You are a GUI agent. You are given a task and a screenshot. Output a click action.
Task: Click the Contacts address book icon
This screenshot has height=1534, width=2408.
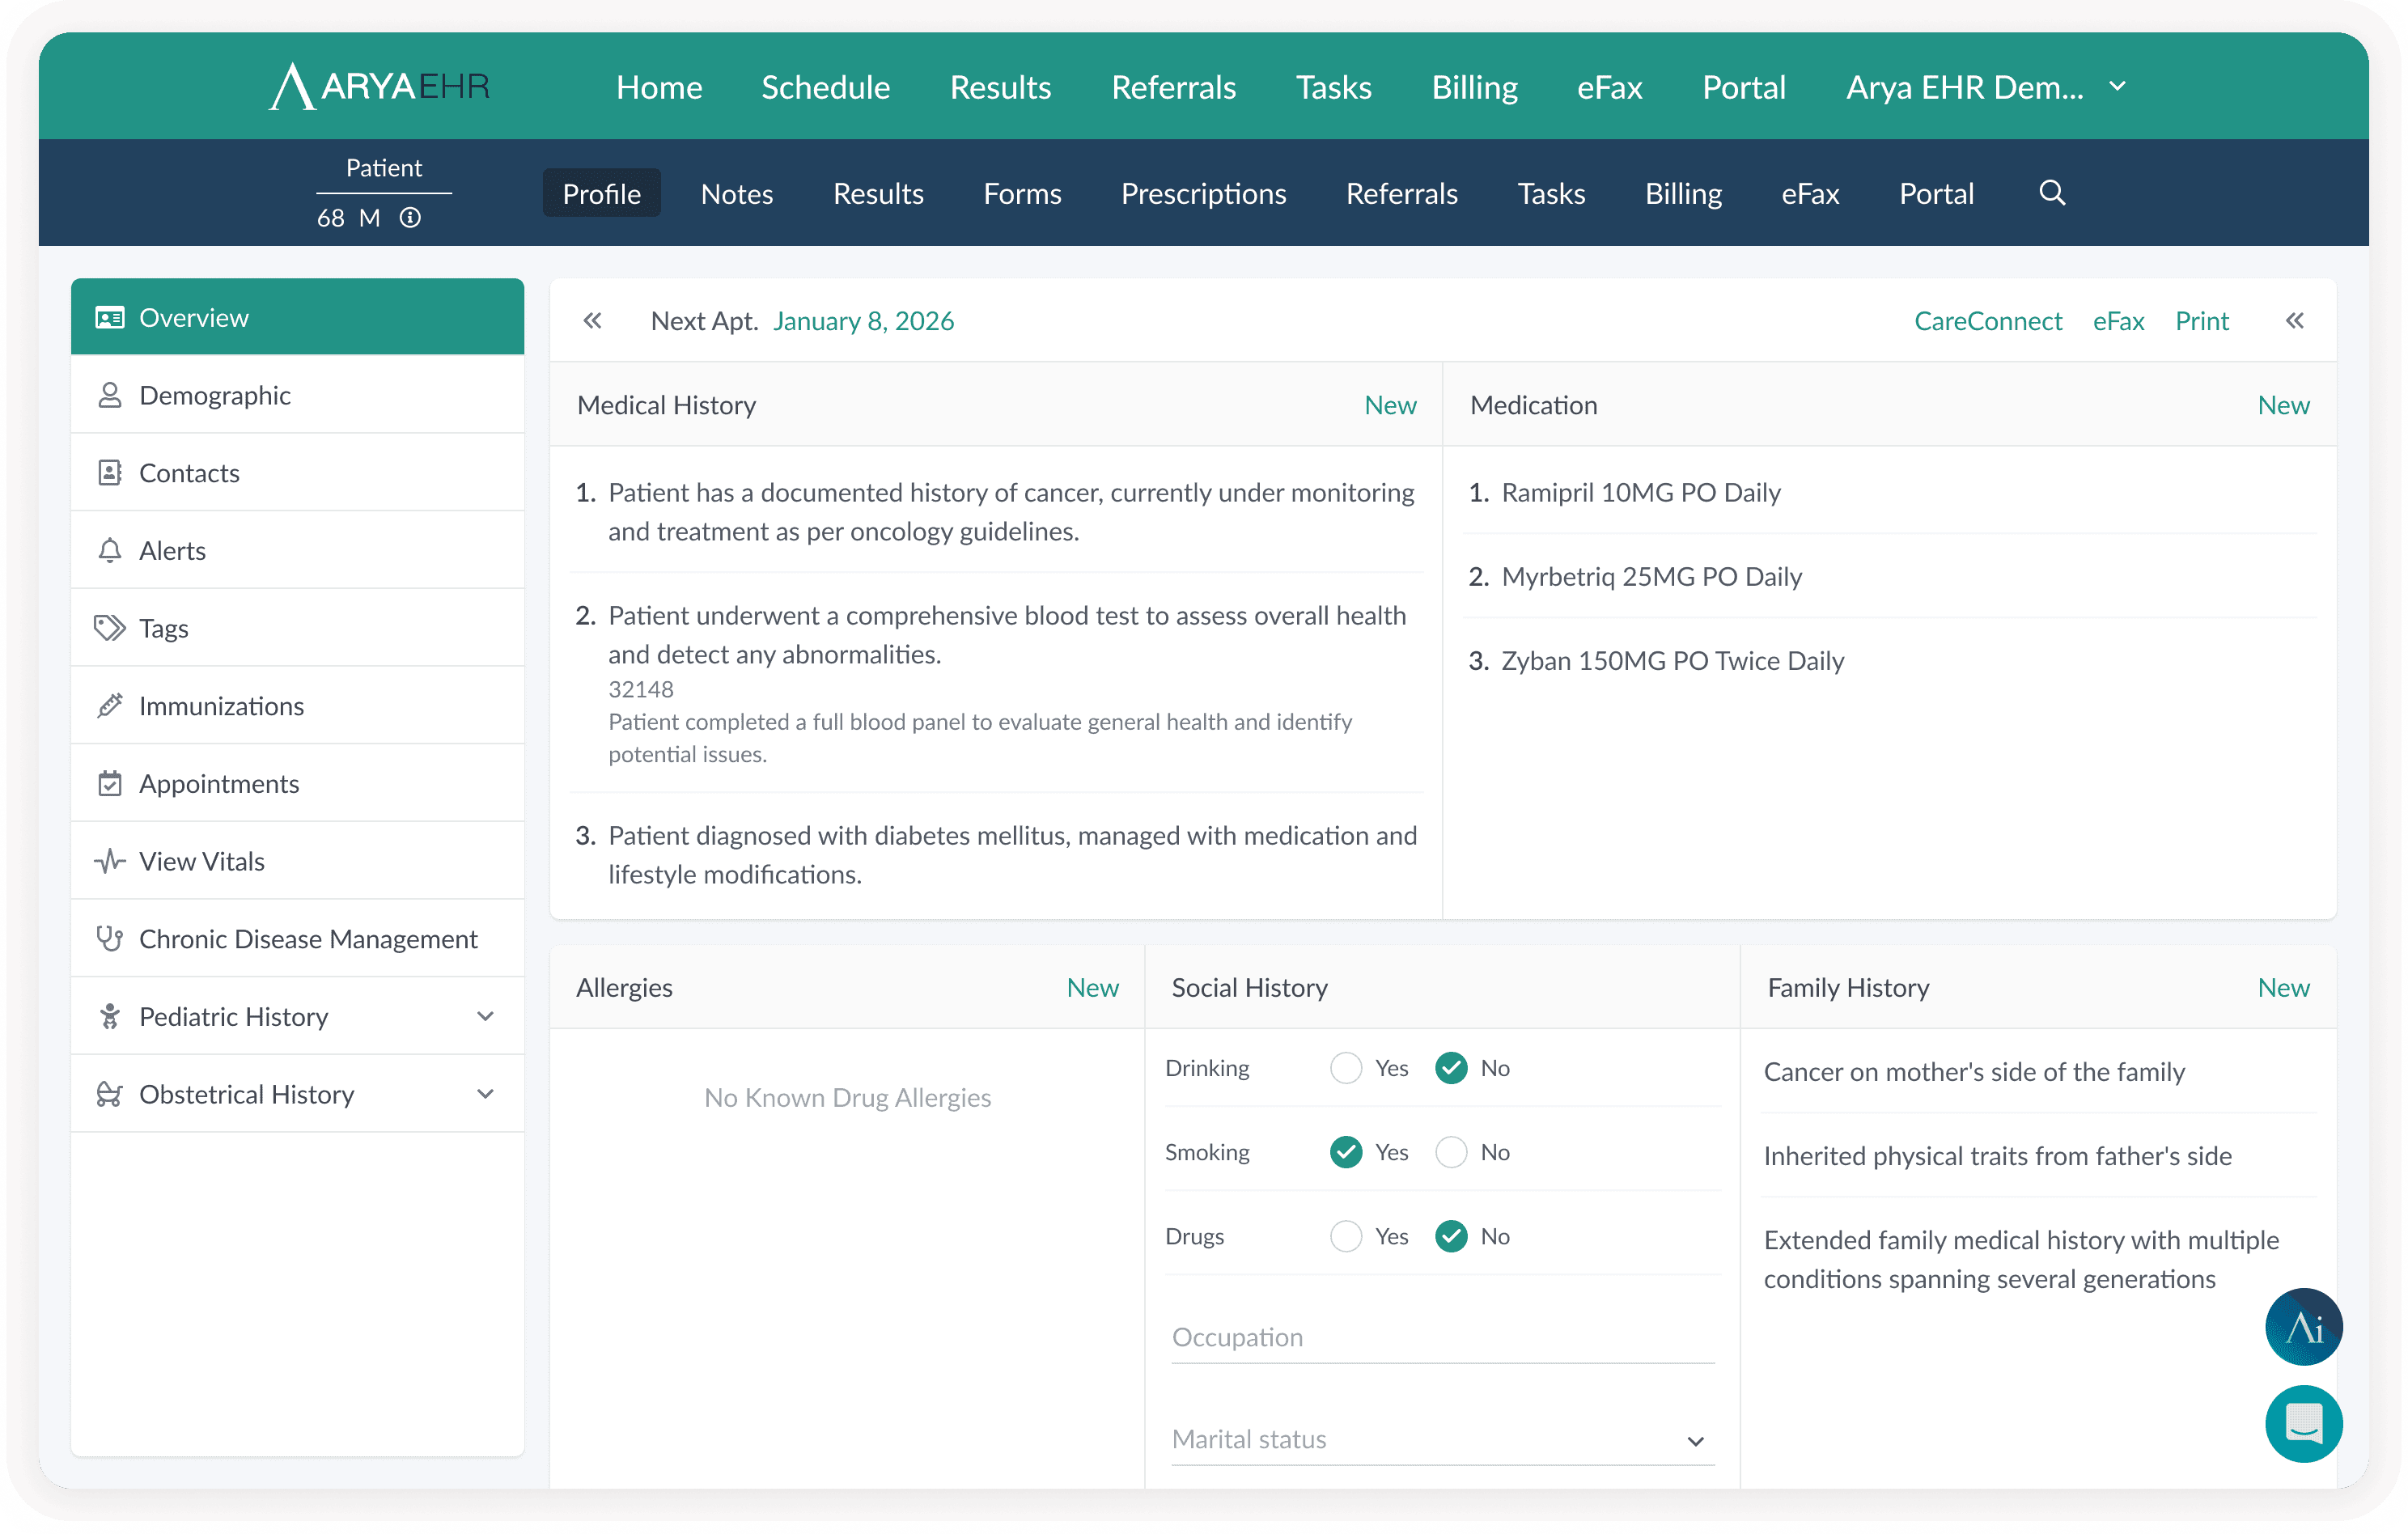[x=109, y=472]
